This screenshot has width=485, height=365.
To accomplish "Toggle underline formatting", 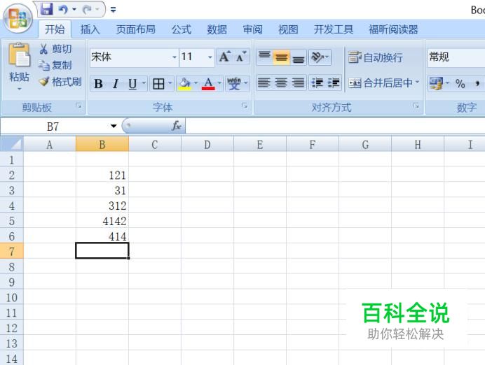I will (132, 84).
